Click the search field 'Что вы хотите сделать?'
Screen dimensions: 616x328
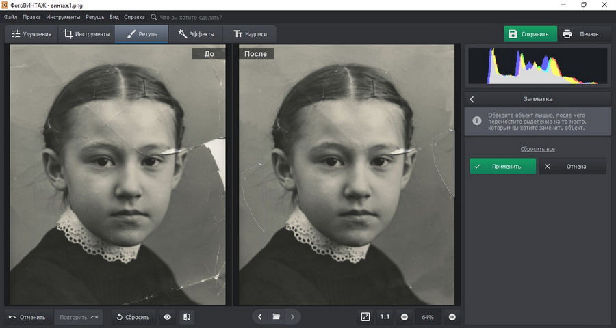[191, 17]
